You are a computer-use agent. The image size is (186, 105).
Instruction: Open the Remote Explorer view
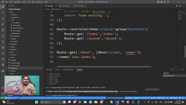(x=3, y=36)
